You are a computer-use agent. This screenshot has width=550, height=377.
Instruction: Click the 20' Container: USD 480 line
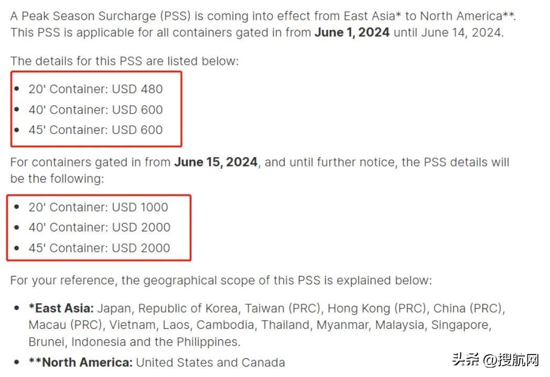pyautogui.click(x=95, y=89)
